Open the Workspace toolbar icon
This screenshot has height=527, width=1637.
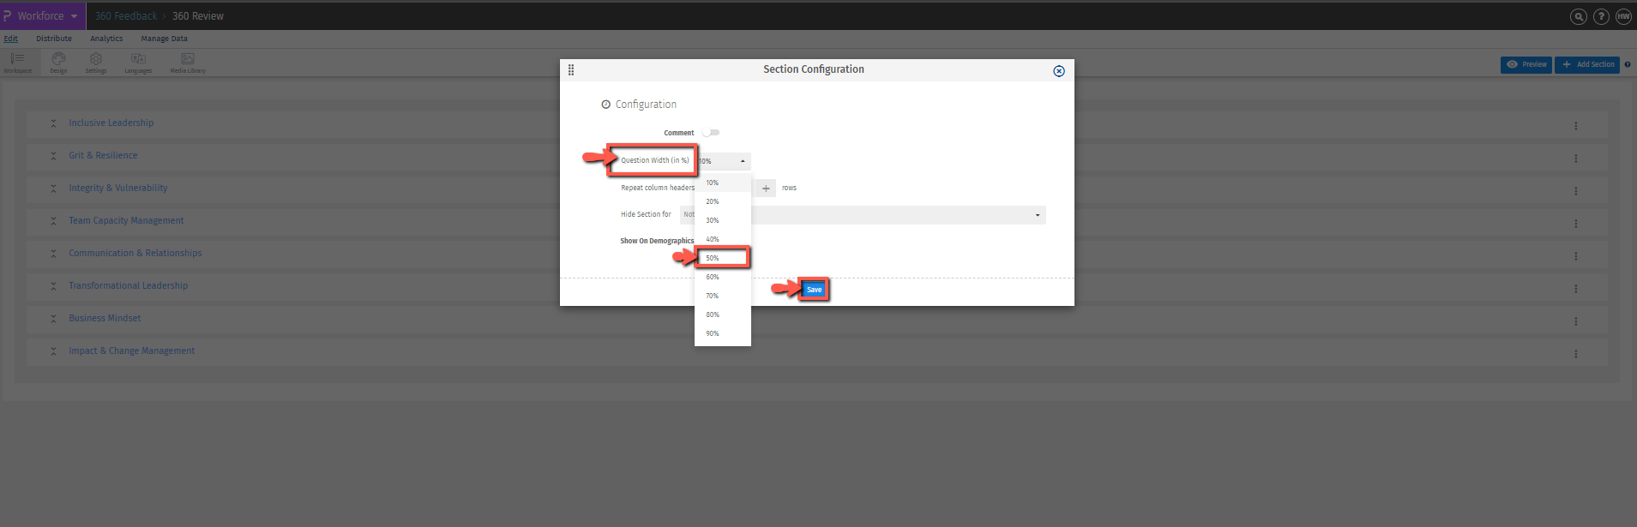coord(17,63)
